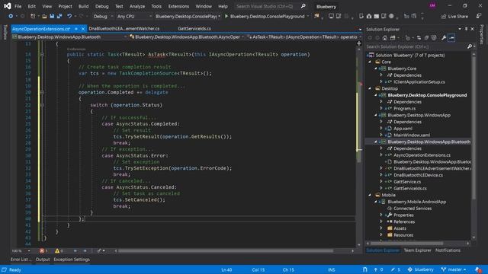Click the notifications bell in status bar

point(478,269)
